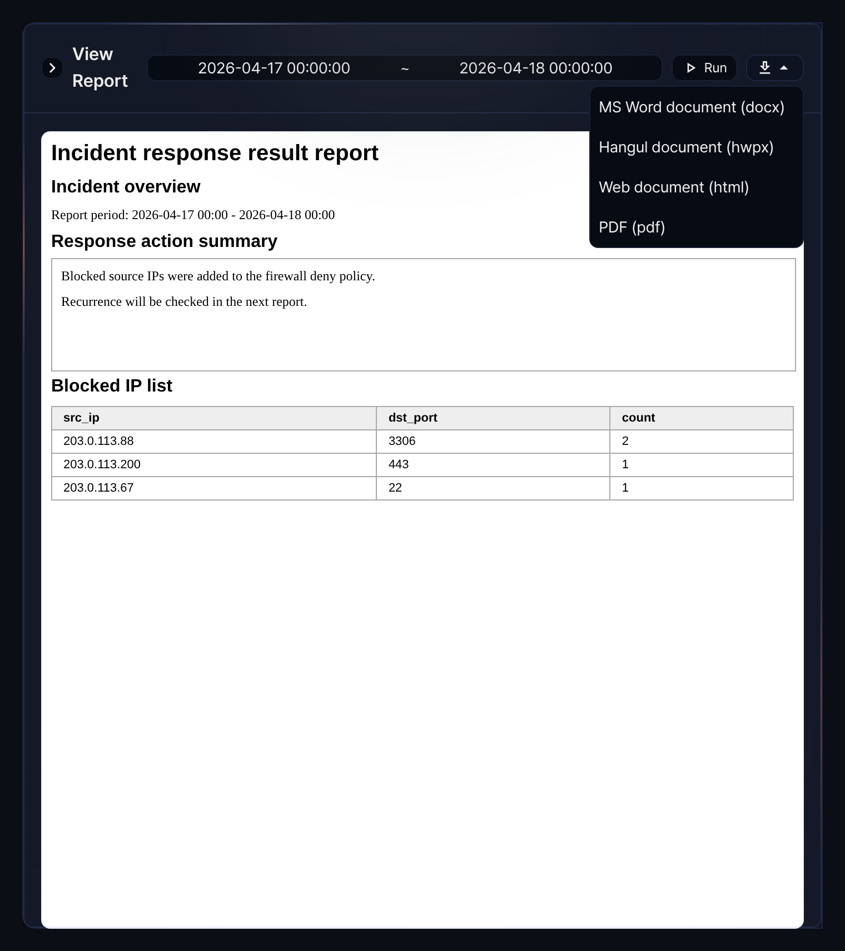Click the download icon in the header
Viewport: 845px width, 951px height.
click(765, 68)
